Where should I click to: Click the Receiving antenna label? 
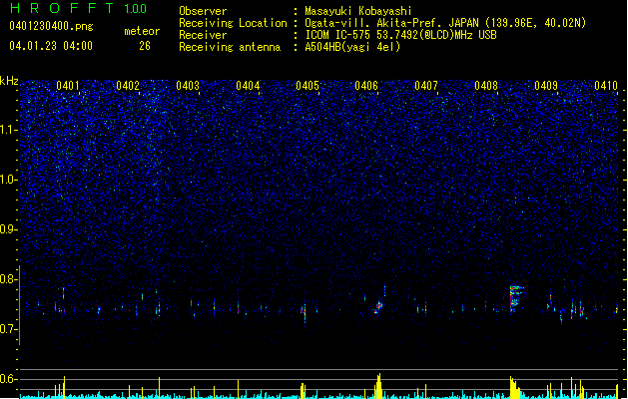point(230,47)
